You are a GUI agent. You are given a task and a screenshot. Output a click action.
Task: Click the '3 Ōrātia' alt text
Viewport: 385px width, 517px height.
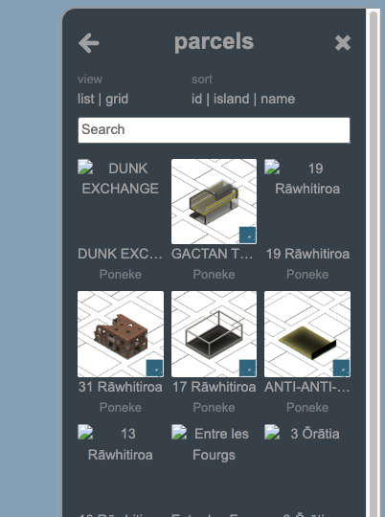(315, 434)
